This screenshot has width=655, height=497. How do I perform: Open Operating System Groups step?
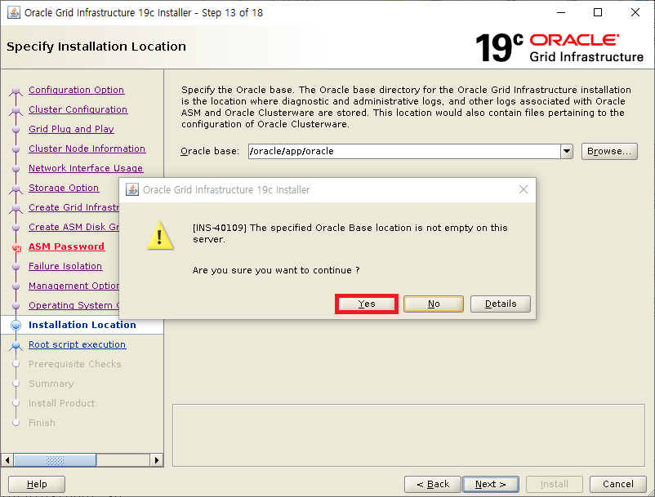(x=74, y=305)
